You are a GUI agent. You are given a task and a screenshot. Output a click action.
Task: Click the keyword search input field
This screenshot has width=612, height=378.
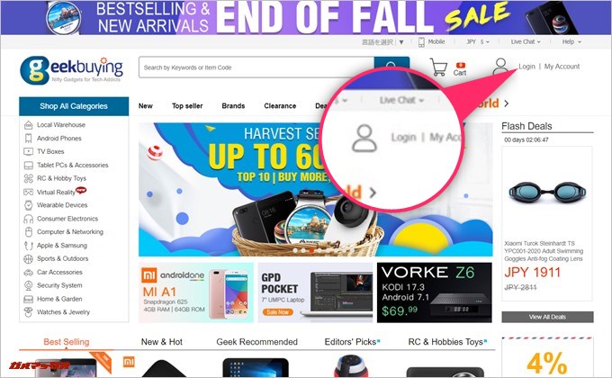tap(256, 67)
